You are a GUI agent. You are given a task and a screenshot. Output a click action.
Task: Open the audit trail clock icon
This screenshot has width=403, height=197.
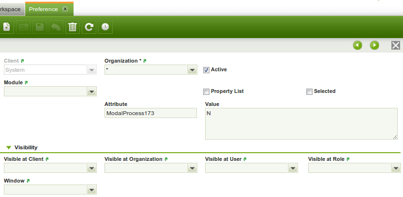click(x=105, y=27)
